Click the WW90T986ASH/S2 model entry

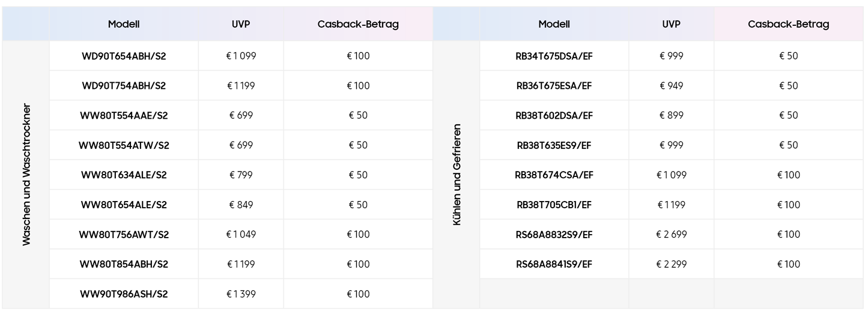pos(124,294)
